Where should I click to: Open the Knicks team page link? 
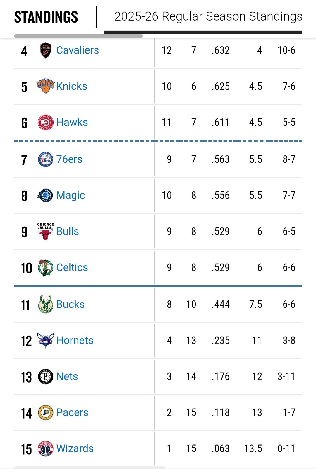click(x=72, y=86)
